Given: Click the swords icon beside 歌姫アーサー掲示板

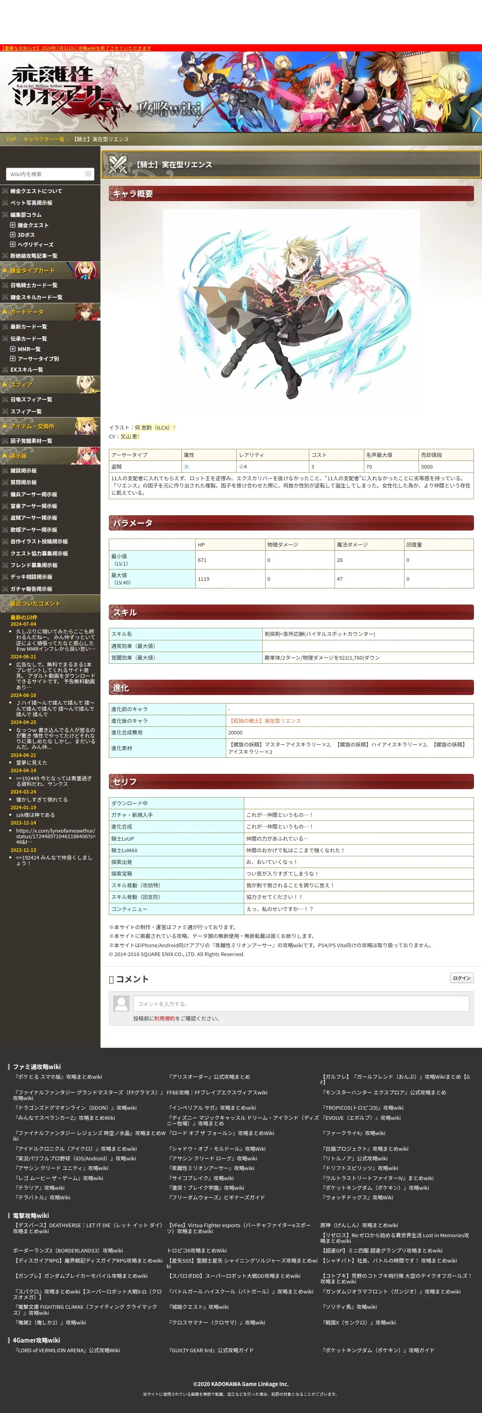Looking at the screenshot, I should (5, 530).
